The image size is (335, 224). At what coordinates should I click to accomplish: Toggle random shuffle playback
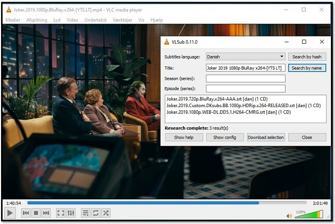[106, 213]
